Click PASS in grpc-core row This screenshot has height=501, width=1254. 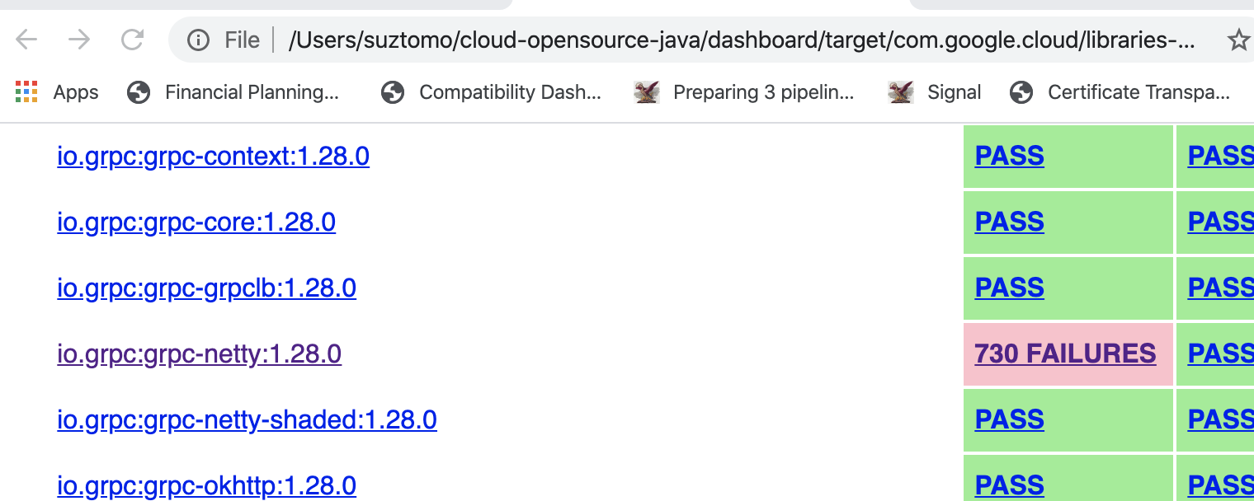pos(1009,222)
